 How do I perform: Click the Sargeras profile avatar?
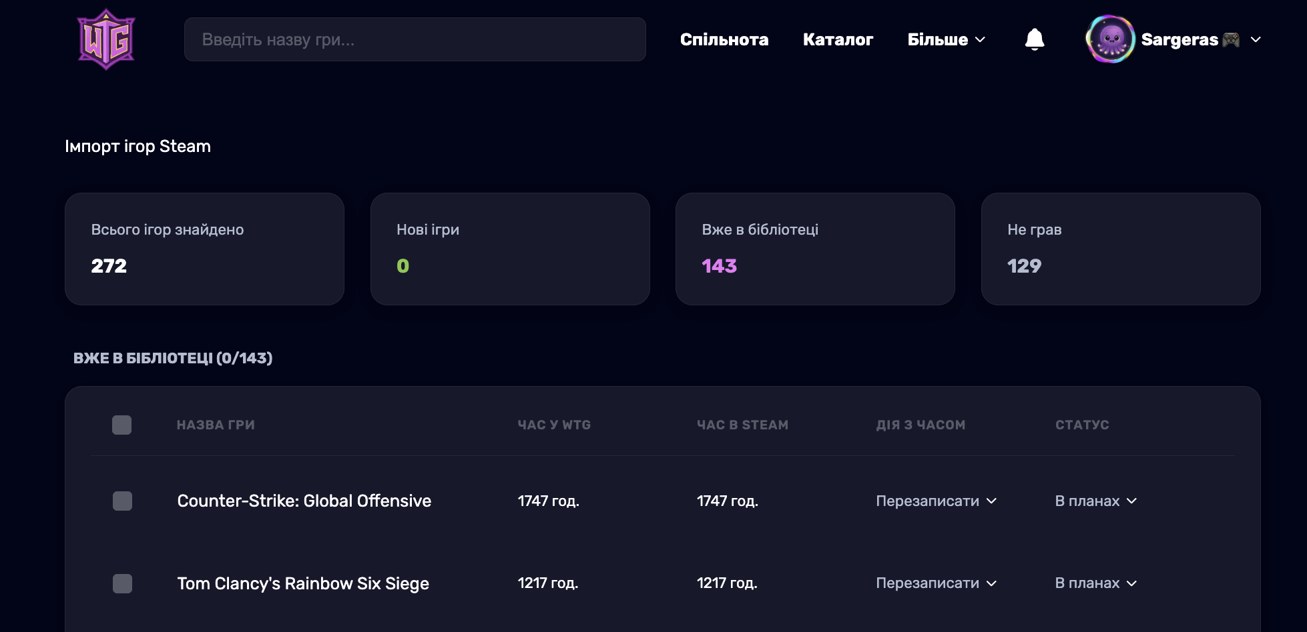[x=1110, y=39]
